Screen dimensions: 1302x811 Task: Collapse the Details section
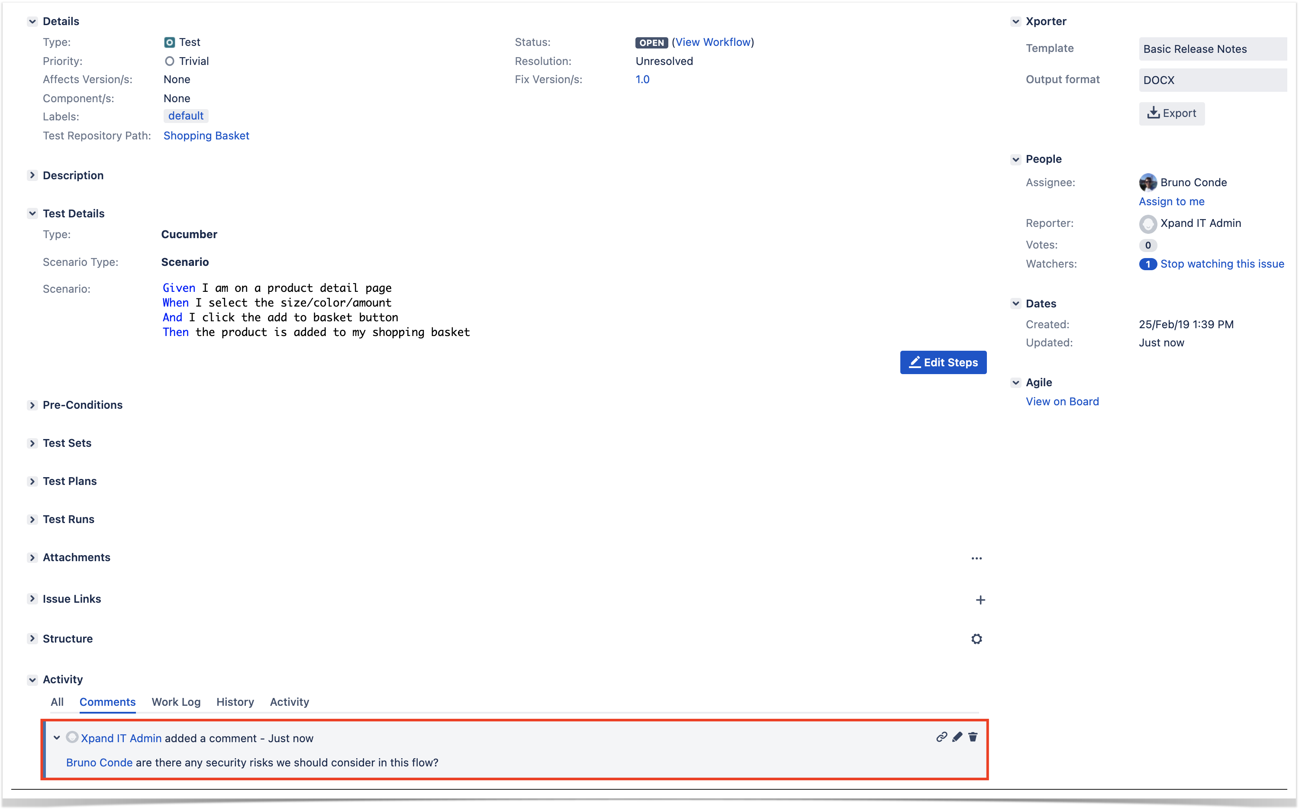click(32, 22)
